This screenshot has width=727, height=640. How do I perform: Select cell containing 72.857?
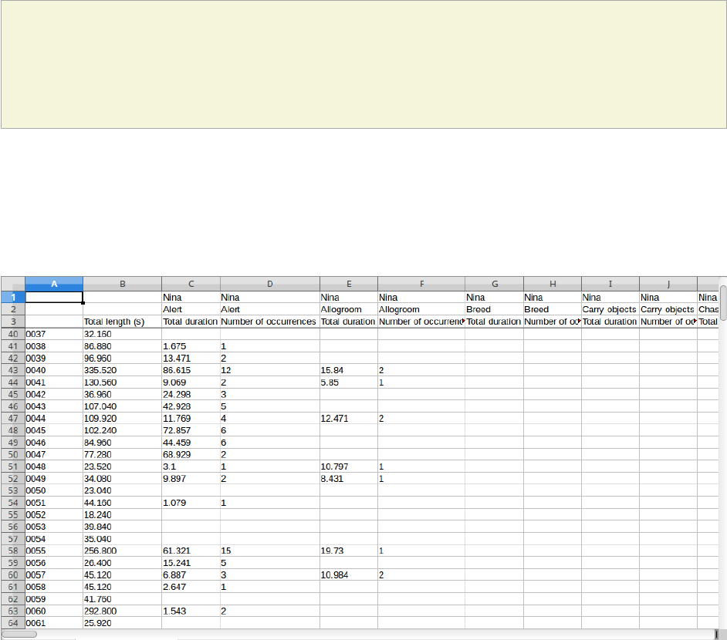pyautogui.click(x=191, y=430)
